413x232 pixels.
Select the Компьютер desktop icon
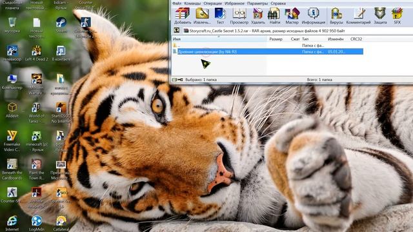click(12, 82)
